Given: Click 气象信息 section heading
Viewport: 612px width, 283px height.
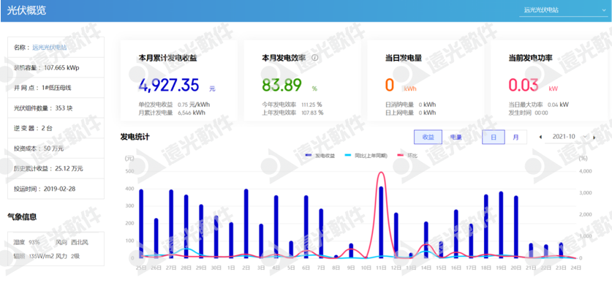Looking at the screenshot, I should pos(22,216).
